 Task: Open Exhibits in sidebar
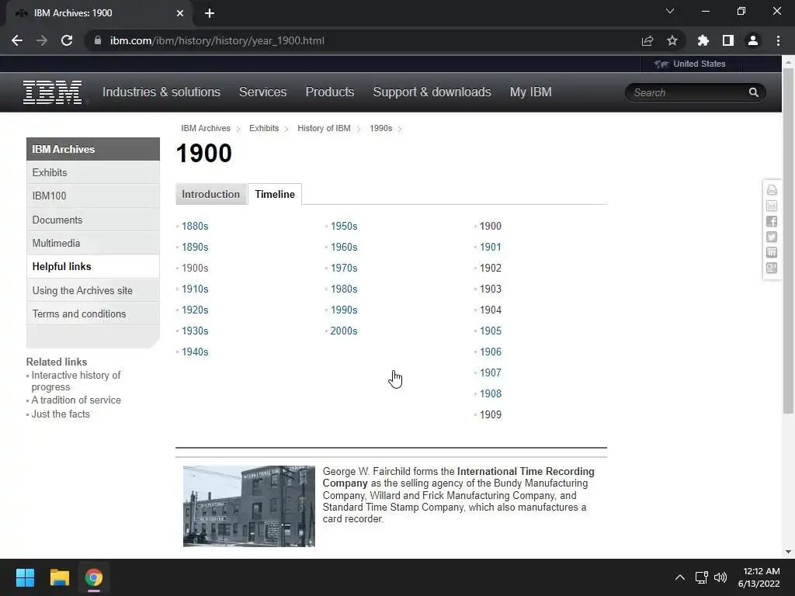pyautogui.click(x=93, y=172)
